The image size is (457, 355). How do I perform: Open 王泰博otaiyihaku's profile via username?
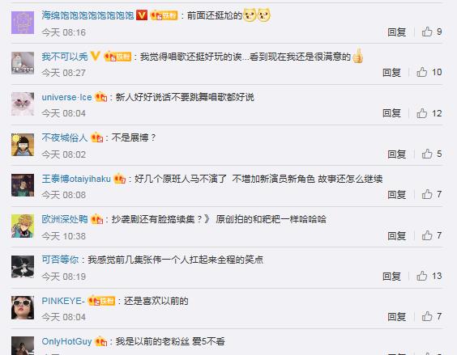tap(76, 179)
